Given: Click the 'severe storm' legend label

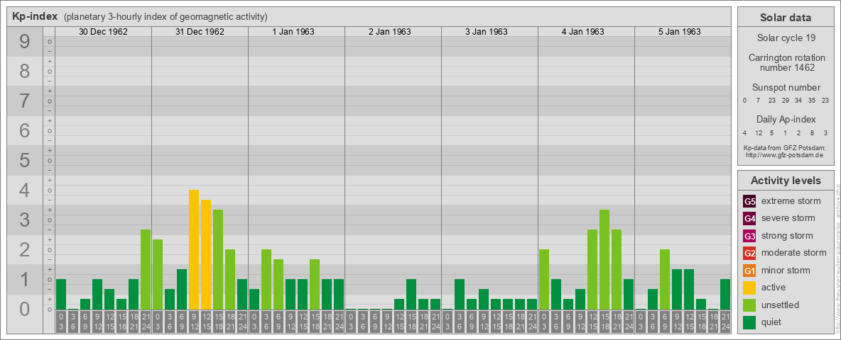Looking at the screenshot, I should tap(788, 218).
